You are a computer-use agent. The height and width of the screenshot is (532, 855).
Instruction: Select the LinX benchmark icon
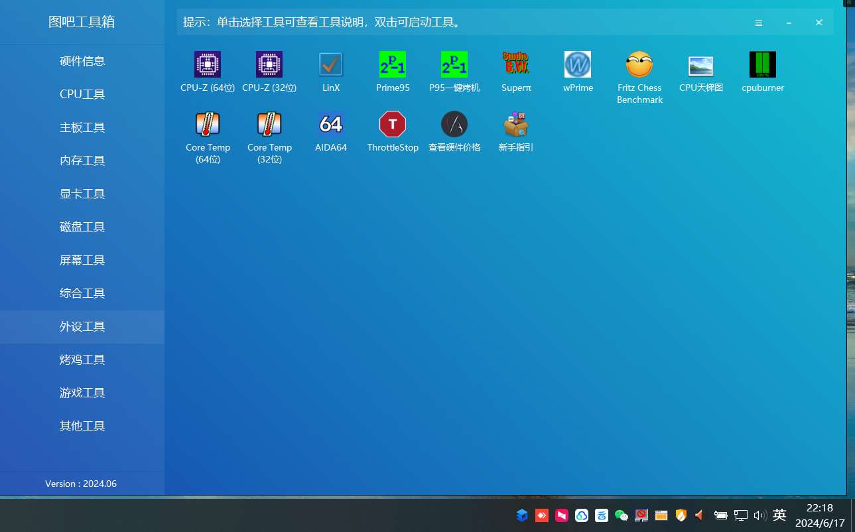coord(331,65)
